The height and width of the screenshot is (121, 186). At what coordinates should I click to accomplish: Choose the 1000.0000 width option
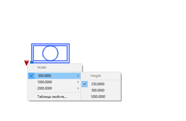(x=54, y=82)
